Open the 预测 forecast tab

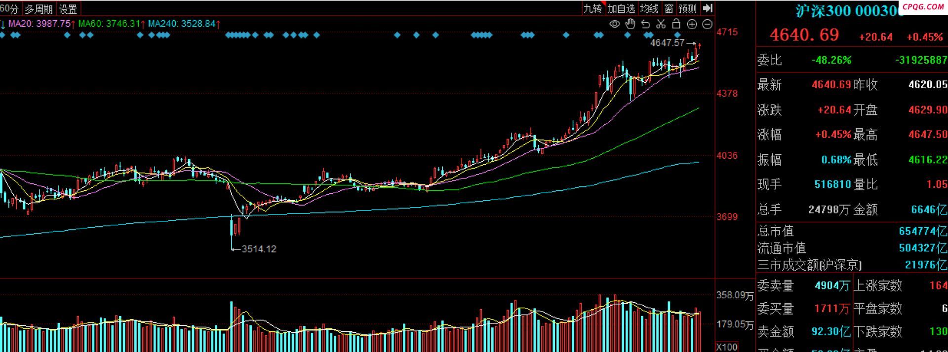[x=687, y=8]
